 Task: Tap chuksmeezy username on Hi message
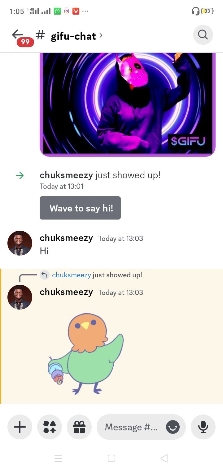coord(66,238)
